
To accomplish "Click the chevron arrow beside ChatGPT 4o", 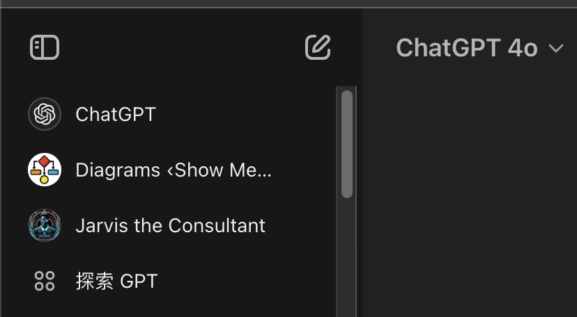I will coord(555,49).
